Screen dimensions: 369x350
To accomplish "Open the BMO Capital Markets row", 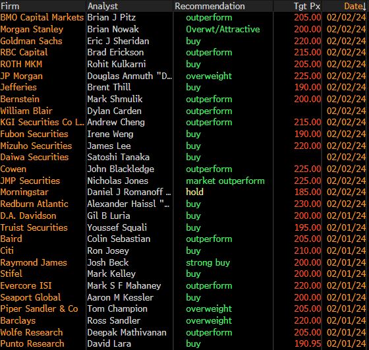I will (x=183, y=17).
